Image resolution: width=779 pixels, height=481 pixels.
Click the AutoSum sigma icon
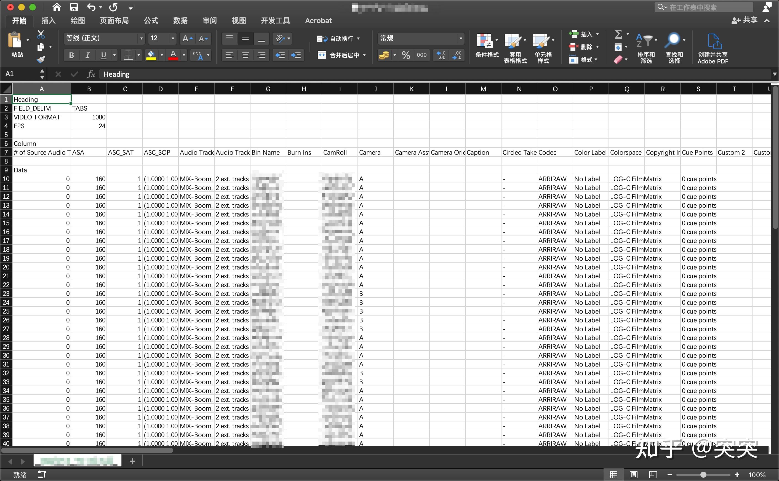coord(618,34)
